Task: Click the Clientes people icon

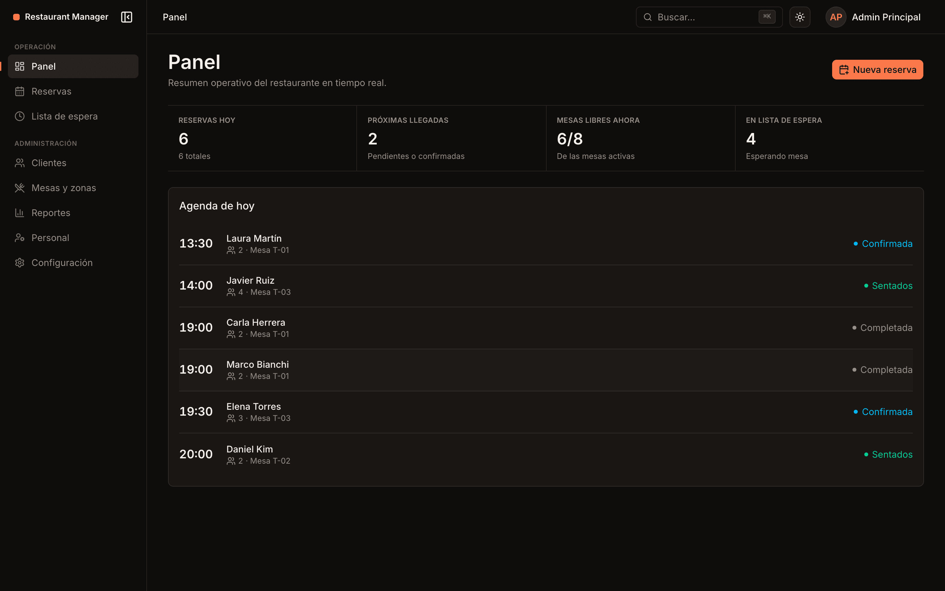Action: click(x=20, y=163)
